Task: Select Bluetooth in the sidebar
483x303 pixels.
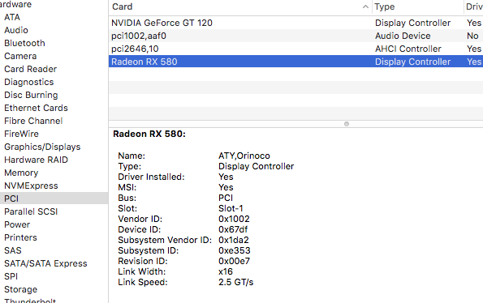Action: [x=24, y=43]
